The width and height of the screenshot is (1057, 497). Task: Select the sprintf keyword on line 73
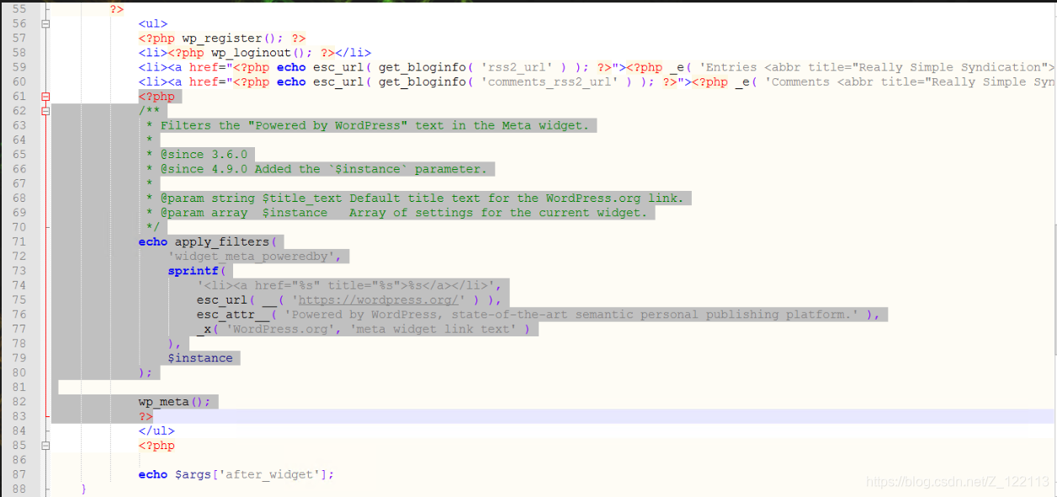tap(191, 270)
